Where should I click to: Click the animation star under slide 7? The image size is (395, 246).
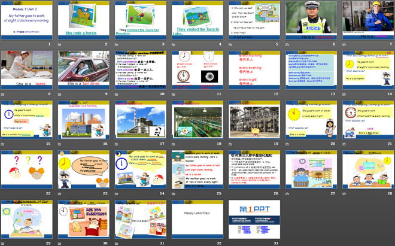[x=344, y=44]
